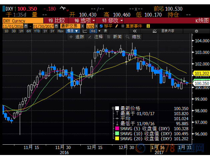Expand the 每日 period dropdown

72,31
